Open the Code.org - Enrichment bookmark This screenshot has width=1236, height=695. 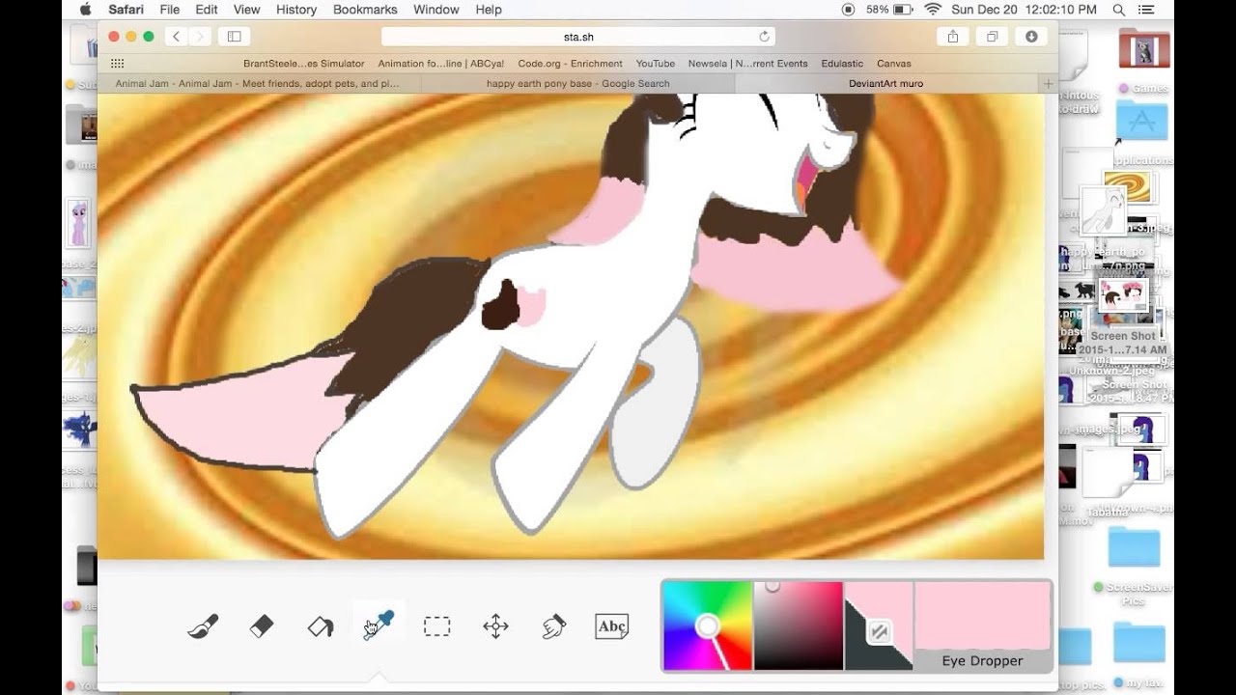pos(570,64)
